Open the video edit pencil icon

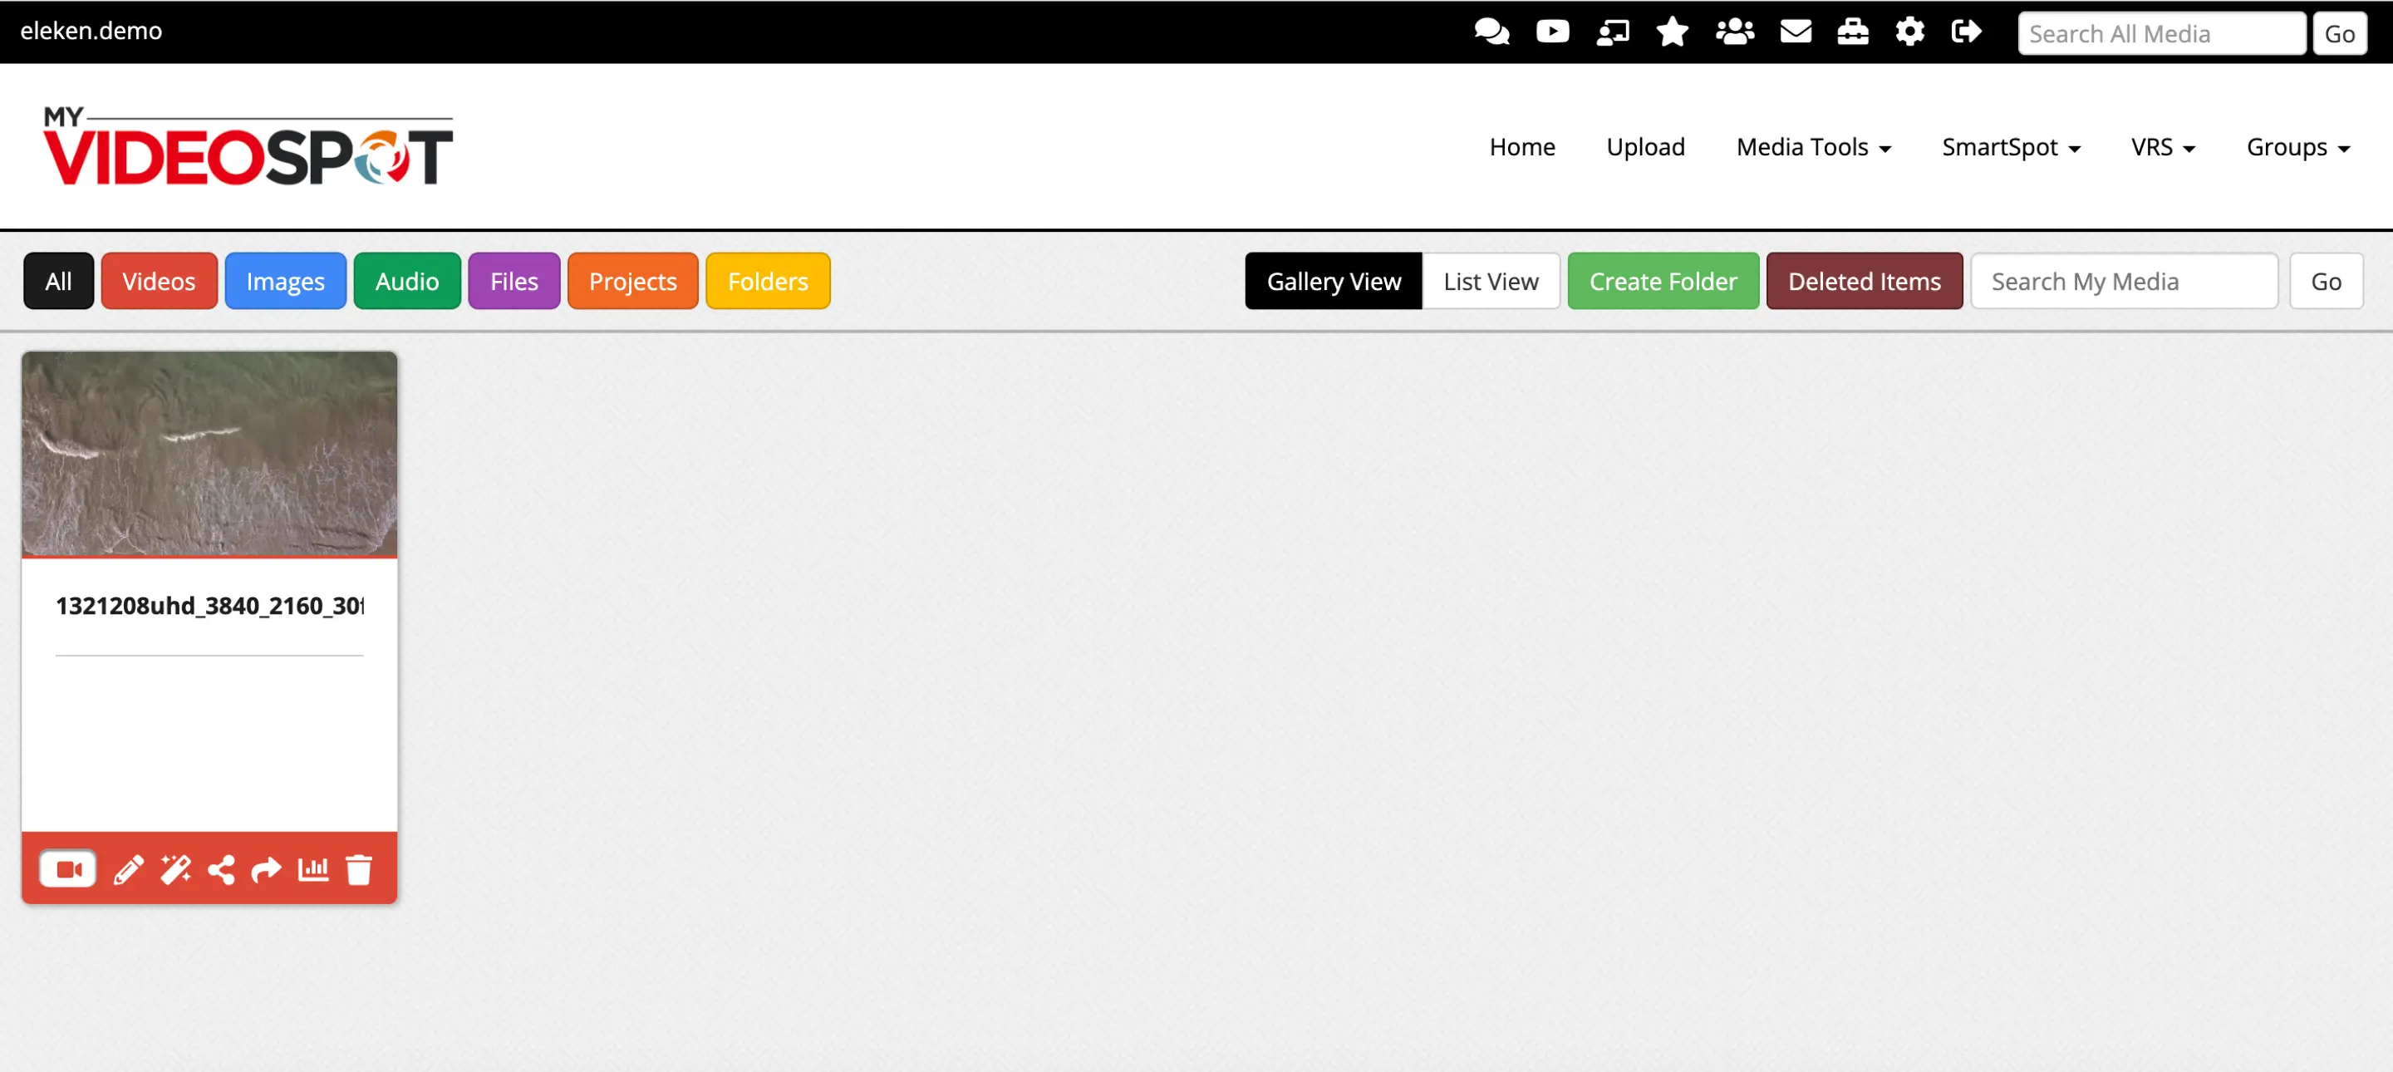pos(127,870)
